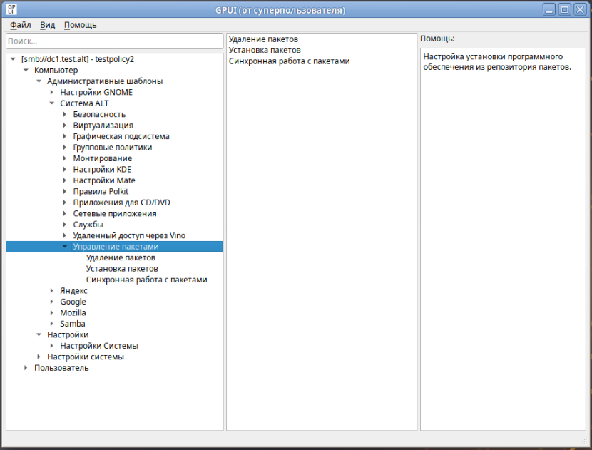The image size is (592, 450).
Task: Select the Безопасность tree label
Action: [99, 114]
